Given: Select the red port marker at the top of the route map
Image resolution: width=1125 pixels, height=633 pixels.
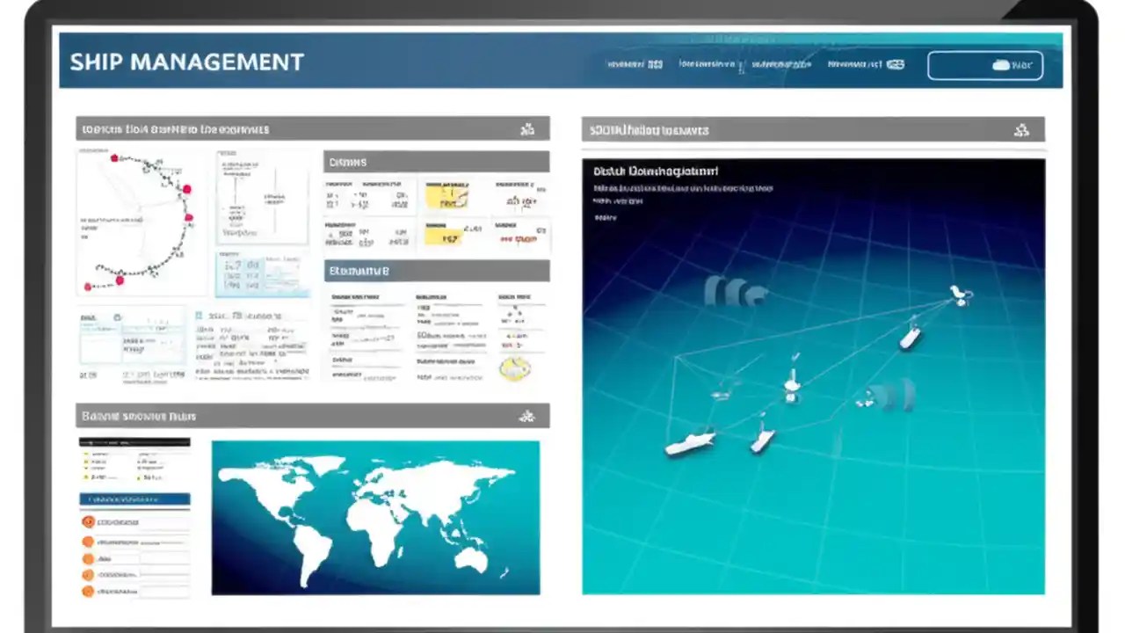Looking at the screenshot, I should click(113, 158).
